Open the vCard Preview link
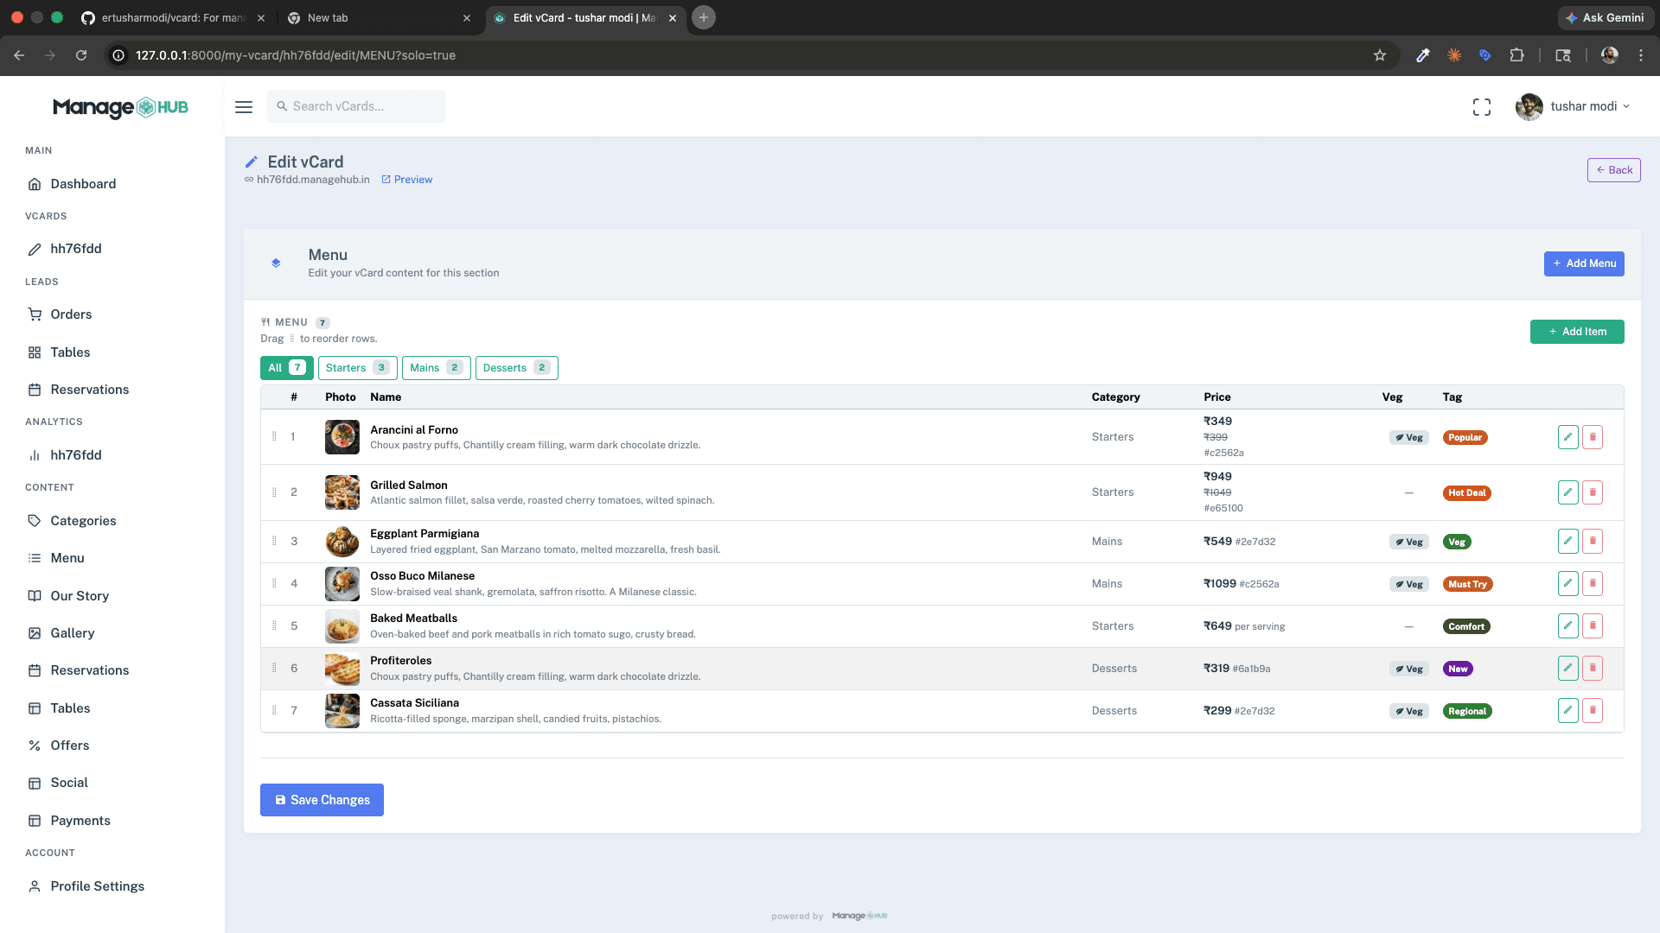Screen dimensions: 1660x933 tap(407, 180)
